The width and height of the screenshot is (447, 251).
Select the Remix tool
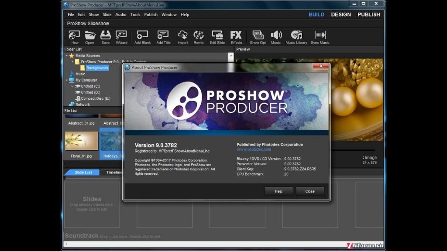click(199, 37)
